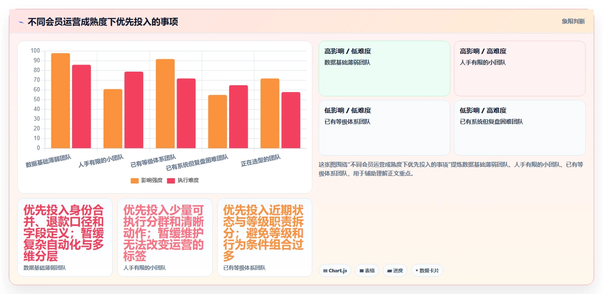
Task: Click the icon inside the 进度 chip
Action: click(390, 271)
